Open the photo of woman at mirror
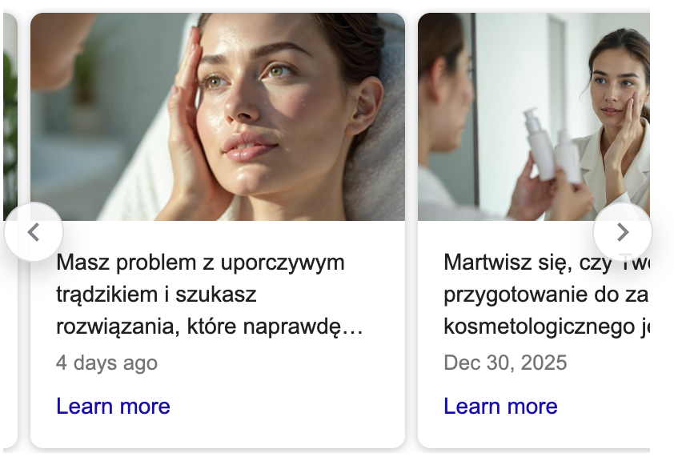674x461 pixels. click(x=534, y=117)
